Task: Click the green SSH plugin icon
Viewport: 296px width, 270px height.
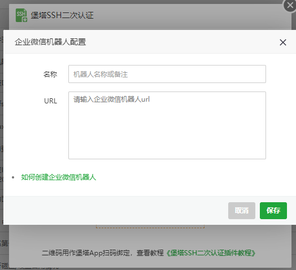Action: (21, 15)
